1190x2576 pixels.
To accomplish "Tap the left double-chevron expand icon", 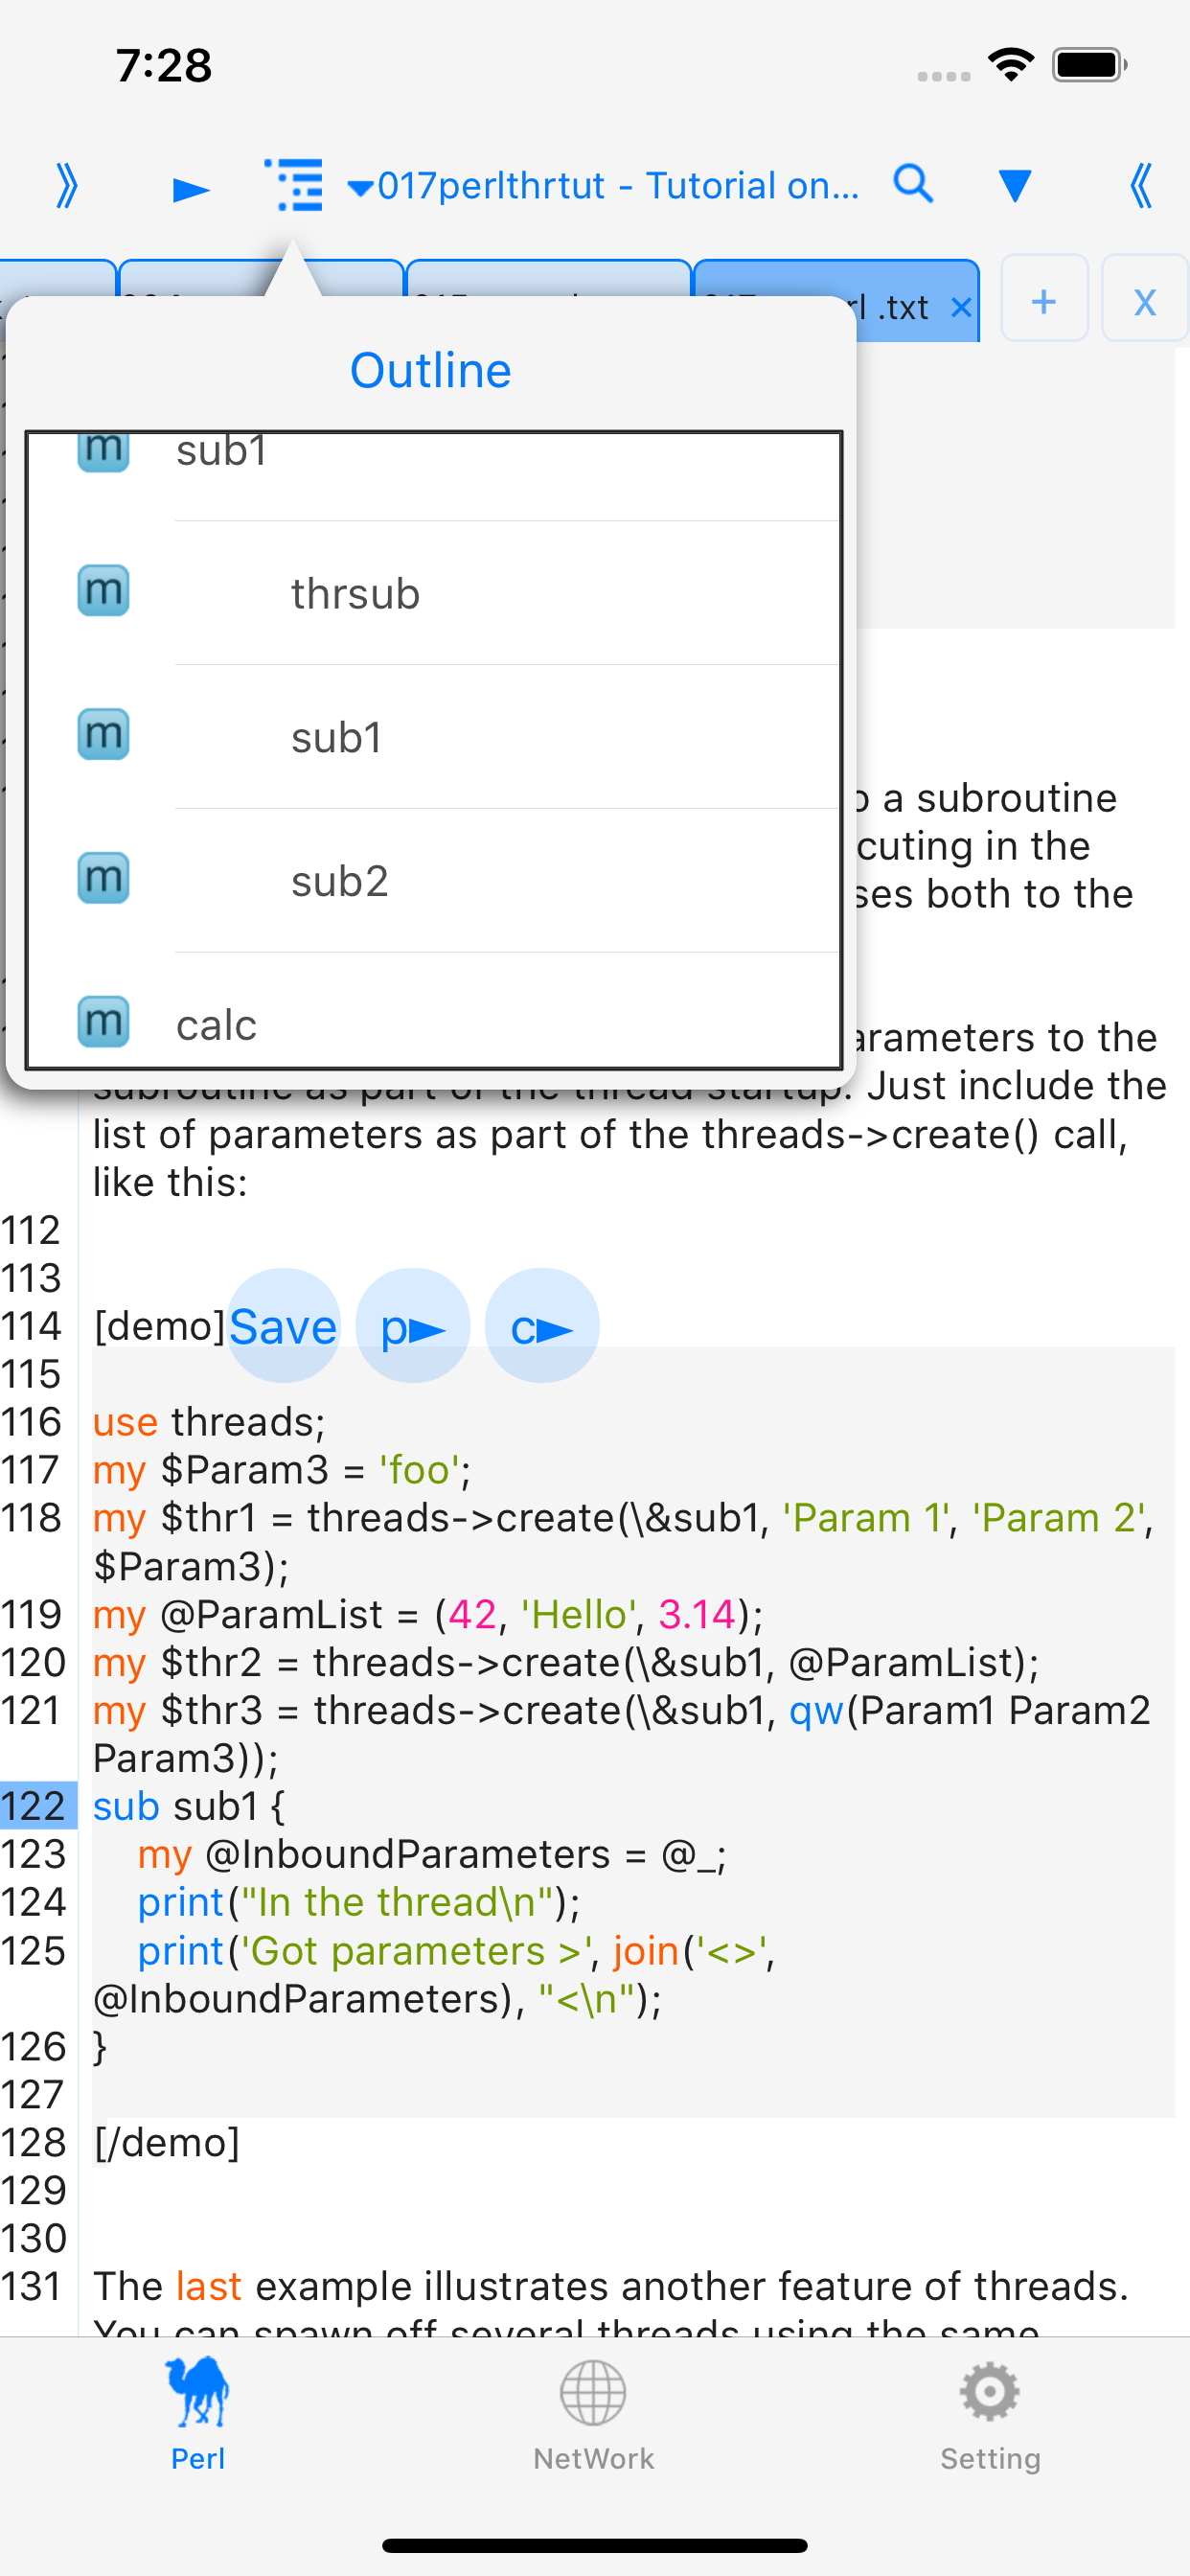I will click(66, 186).
